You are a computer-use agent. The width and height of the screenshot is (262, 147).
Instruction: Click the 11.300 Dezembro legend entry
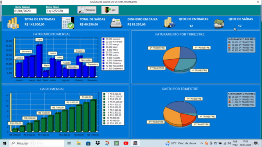[113, 69]
